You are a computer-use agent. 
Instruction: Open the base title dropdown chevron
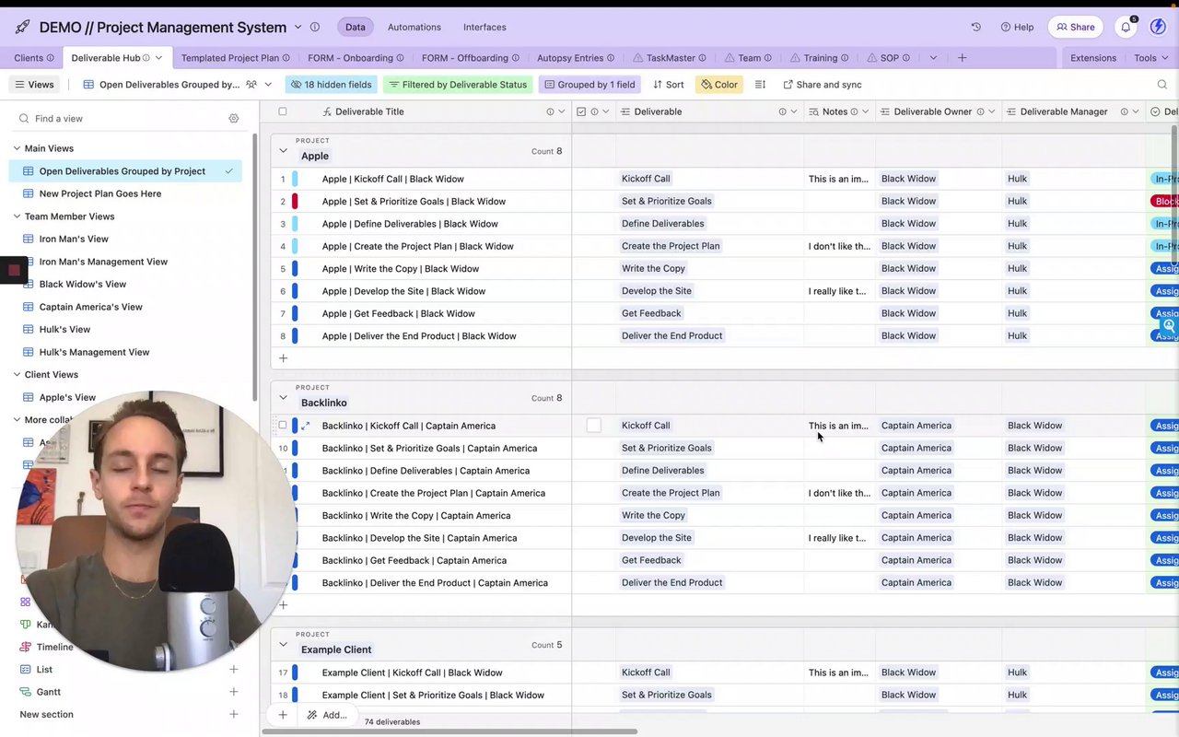point(298,27)
